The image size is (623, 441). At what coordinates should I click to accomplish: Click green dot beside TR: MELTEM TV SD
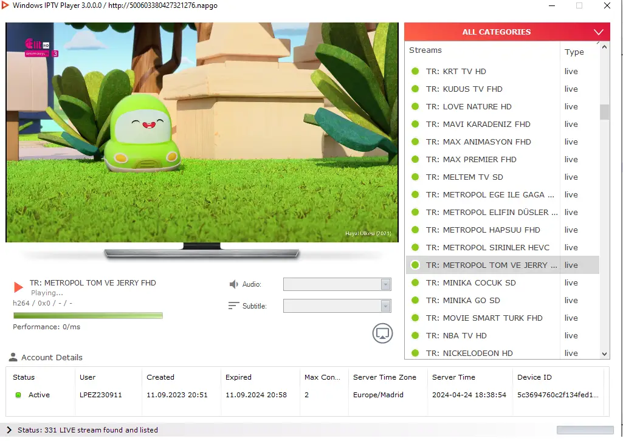point(415,177)
